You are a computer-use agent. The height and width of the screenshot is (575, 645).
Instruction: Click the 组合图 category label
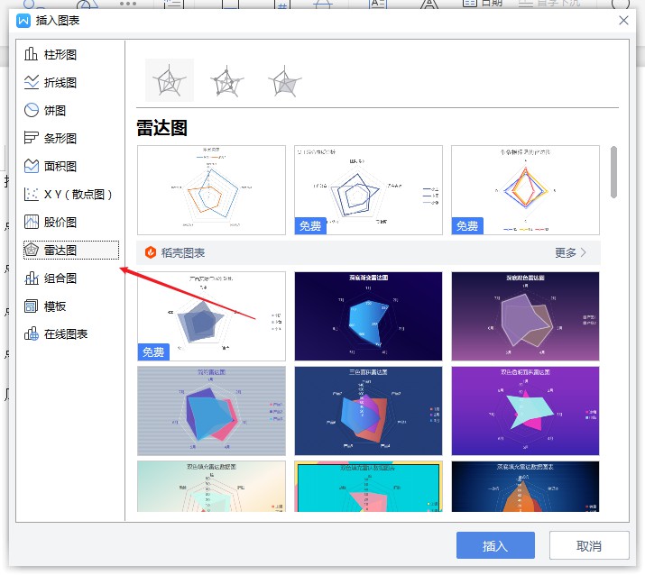pos(60,278)
